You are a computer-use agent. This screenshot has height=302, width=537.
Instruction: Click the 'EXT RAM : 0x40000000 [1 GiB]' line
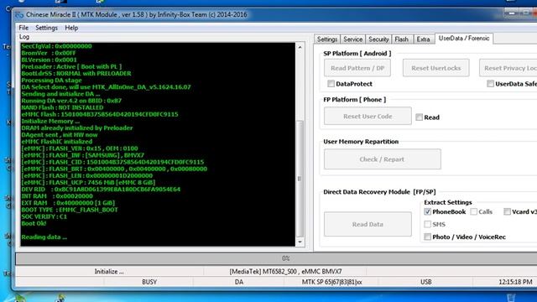click(x=68, y=203)
